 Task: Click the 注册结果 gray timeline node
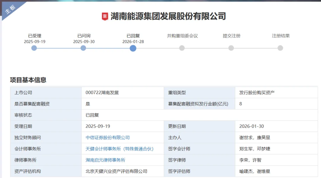280,48
